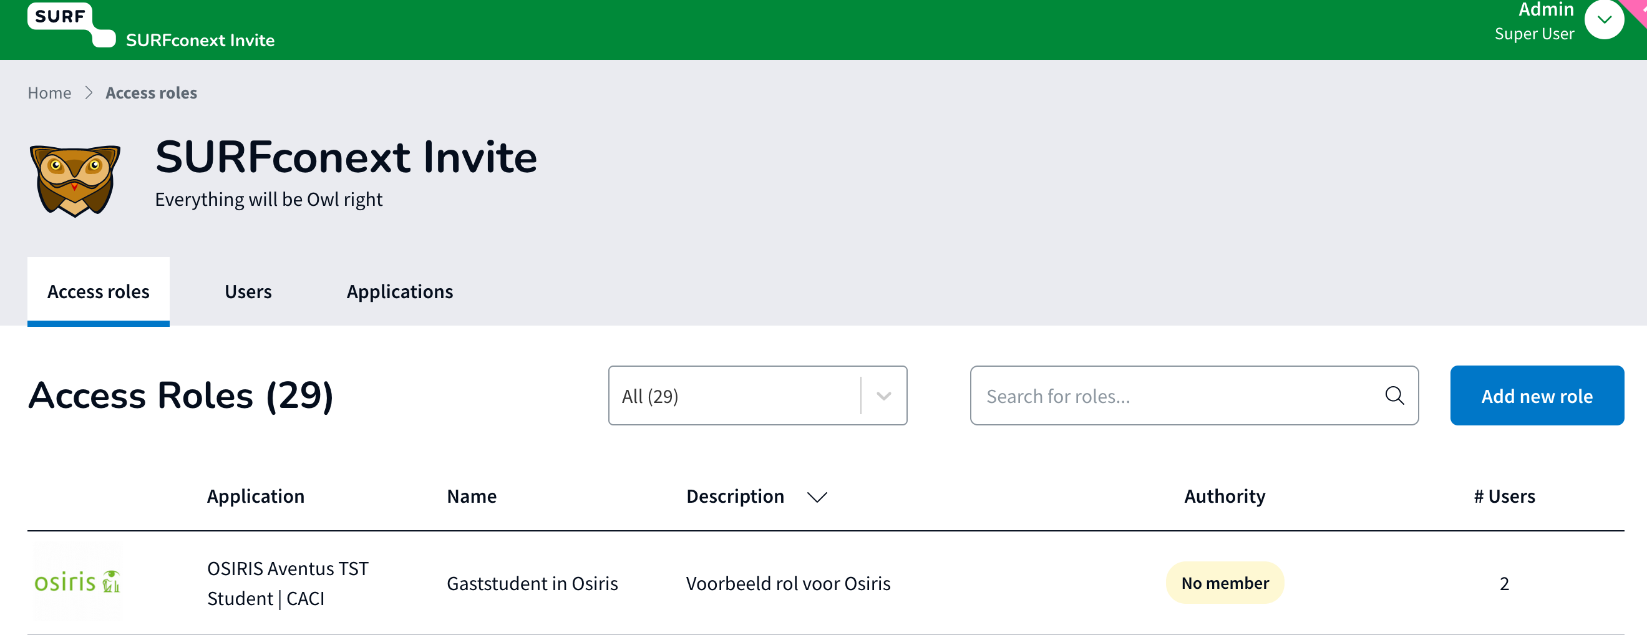1647x635 pixels.
Task: Go to the Home breadcrumb link
Action: (x=49, y=93)
